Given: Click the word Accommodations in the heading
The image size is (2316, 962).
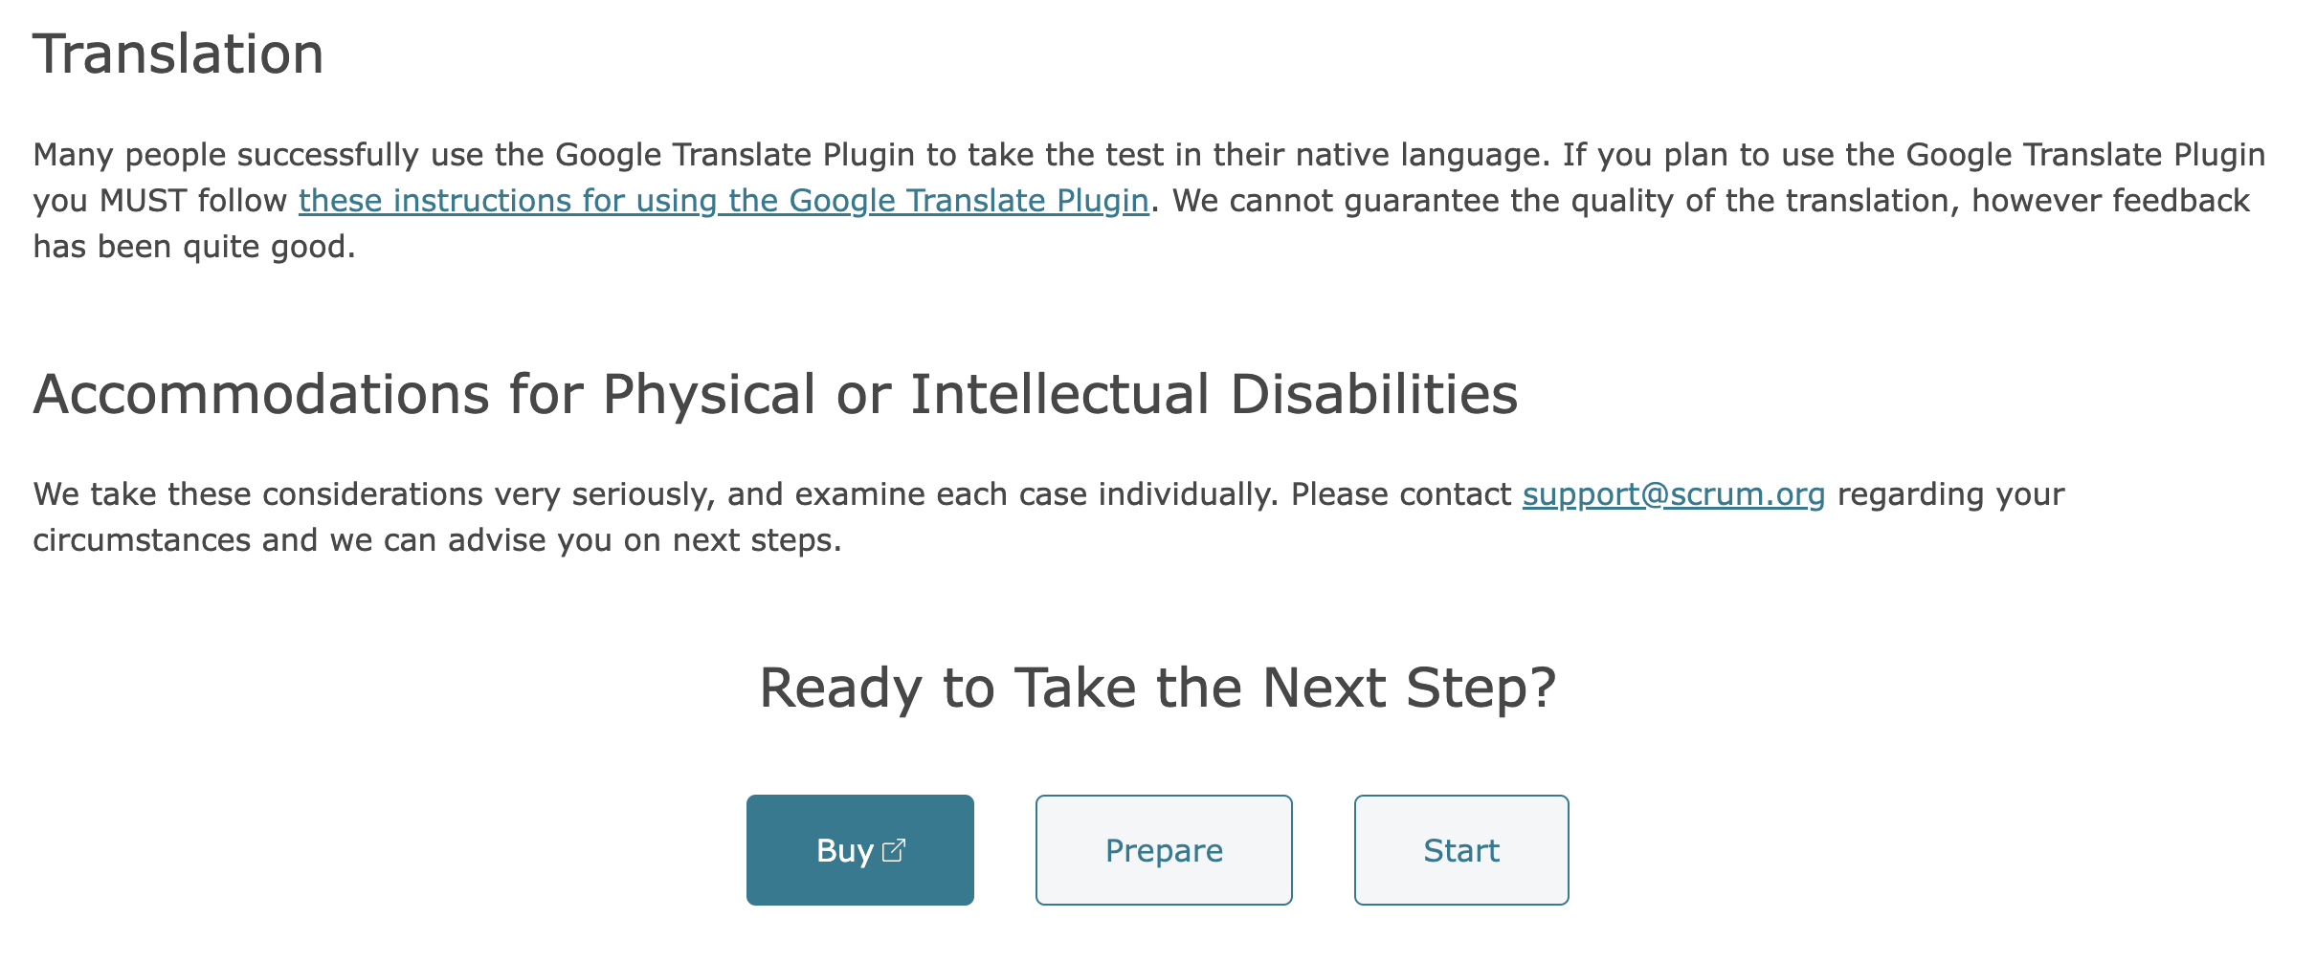Looking at the screenshot, I should 261,394.
